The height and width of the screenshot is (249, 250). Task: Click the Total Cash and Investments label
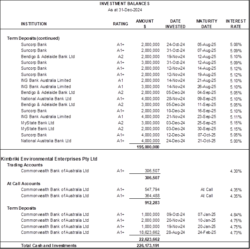[49, 245]
